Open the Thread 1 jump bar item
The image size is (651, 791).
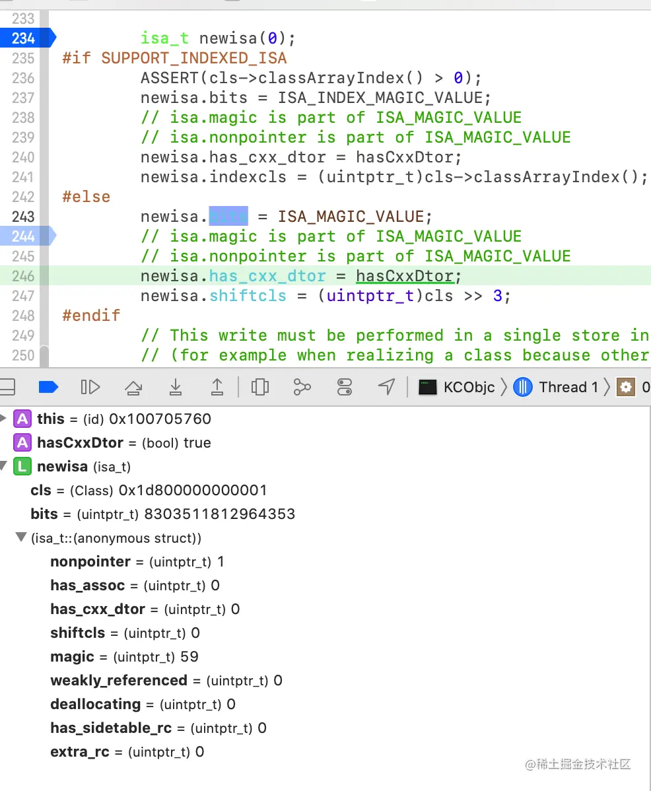pos(556,388)
